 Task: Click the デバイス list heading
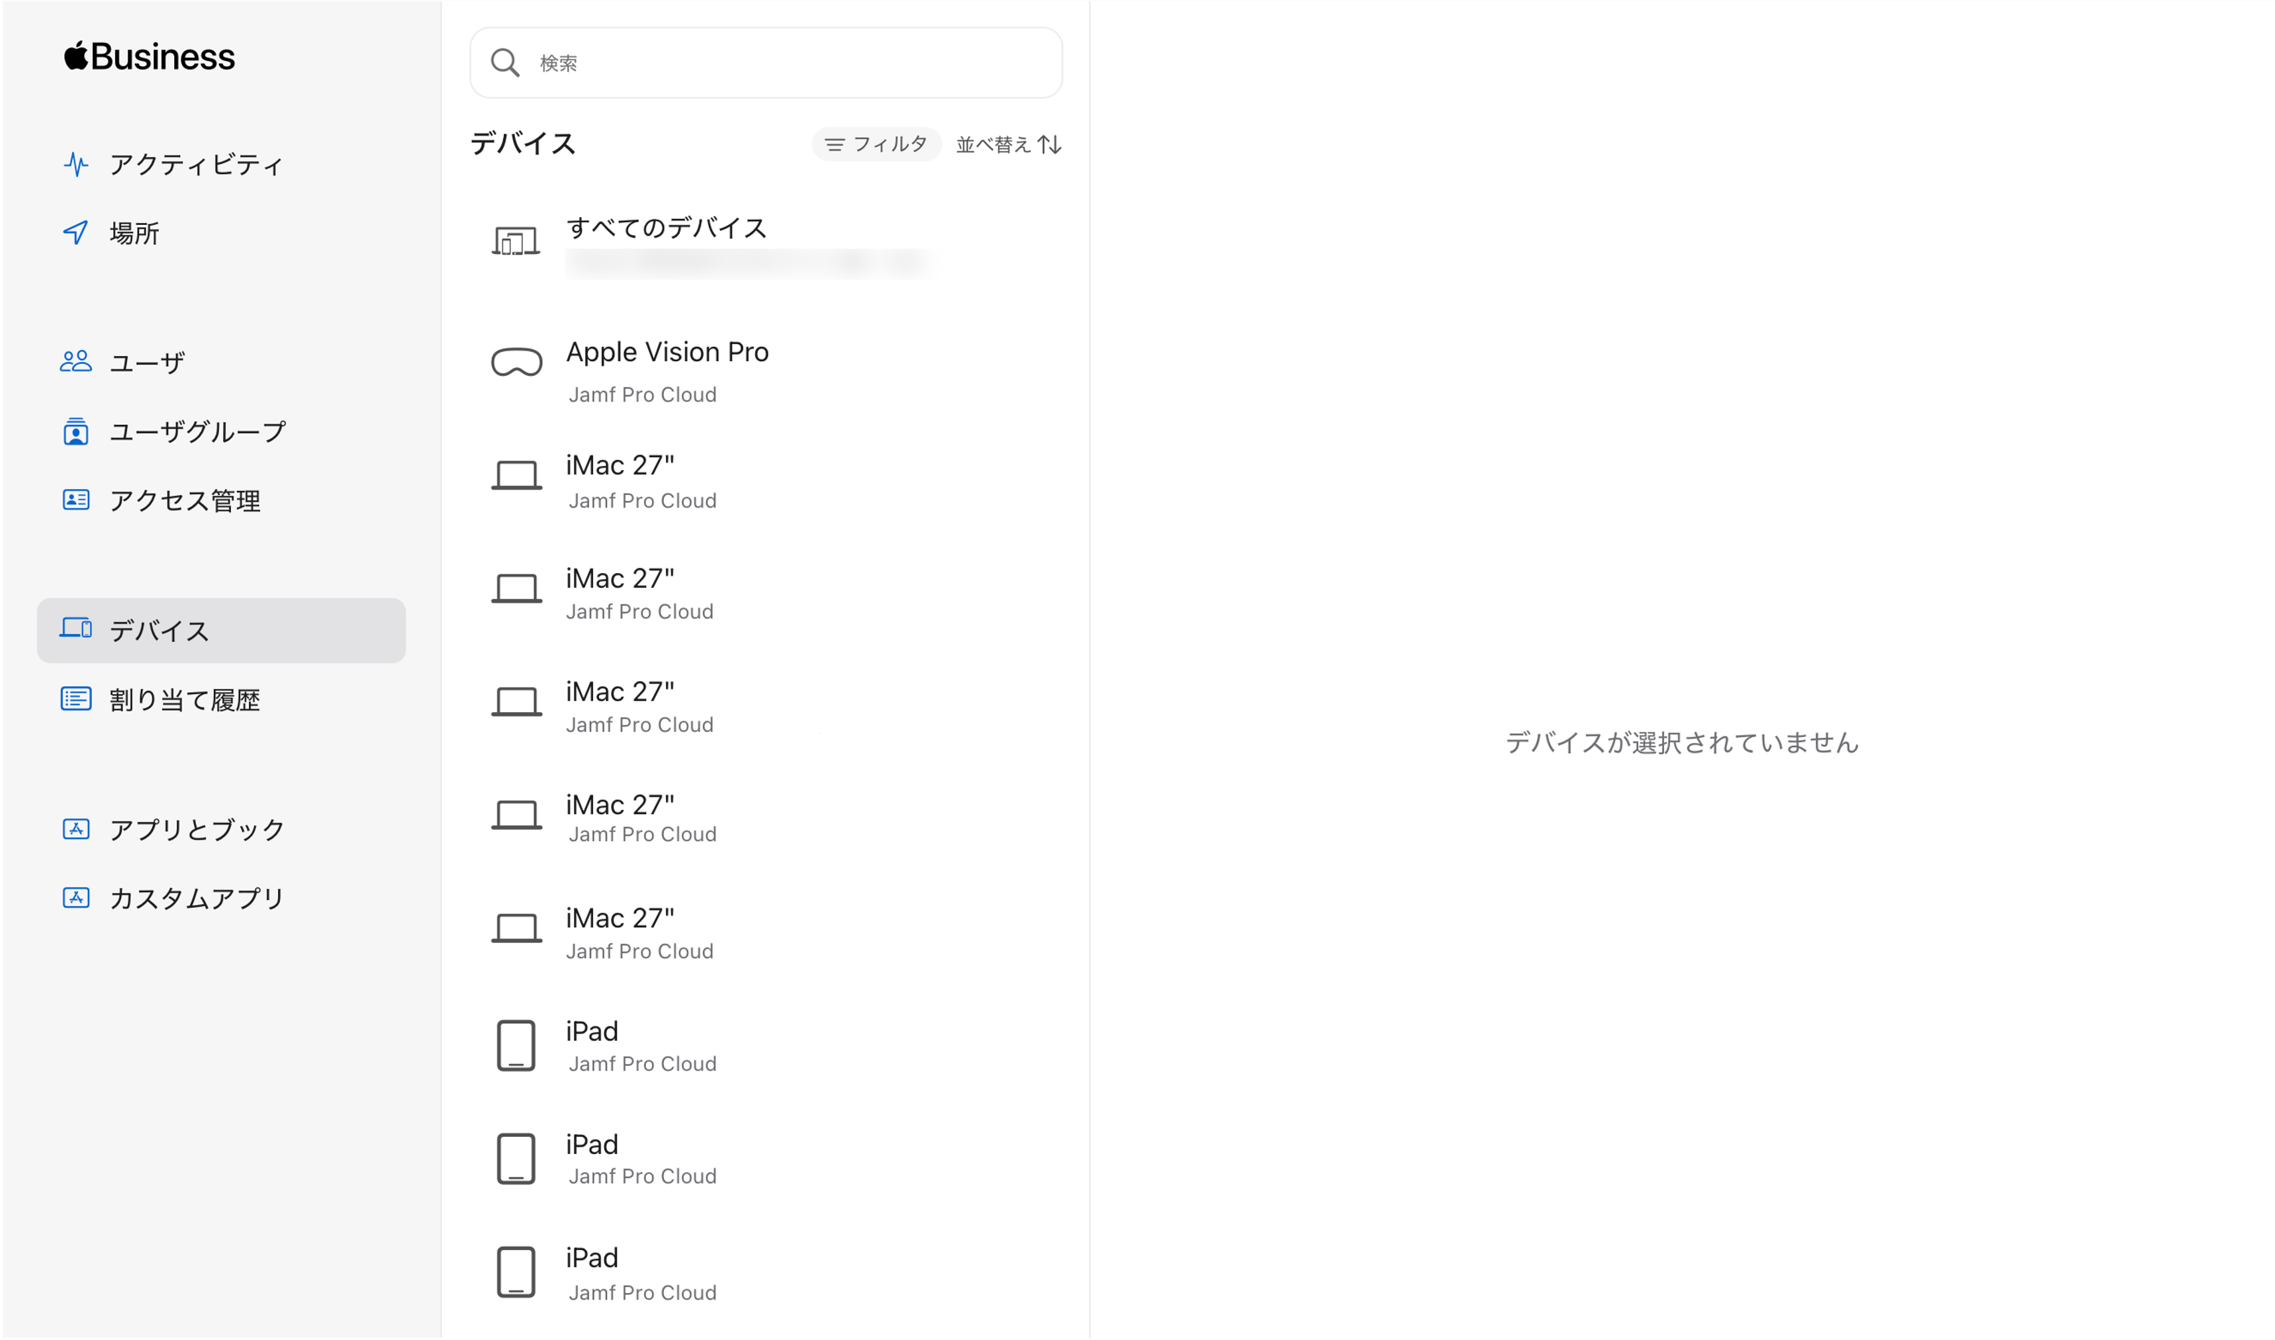[x=523, y=144]
